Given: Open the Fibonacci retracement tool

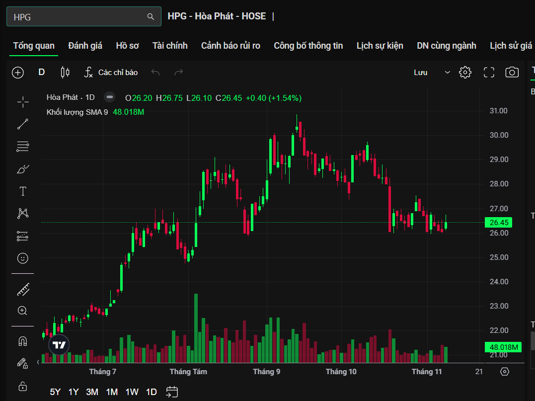Looking at the screenshot, I should [x=23, y=147].
